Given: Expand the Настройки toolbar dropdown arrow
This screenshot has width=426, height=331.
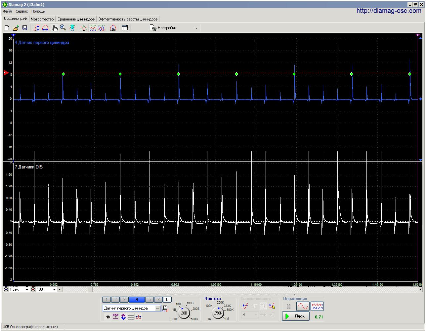Looking at the screenshot, I should point(196,28).
